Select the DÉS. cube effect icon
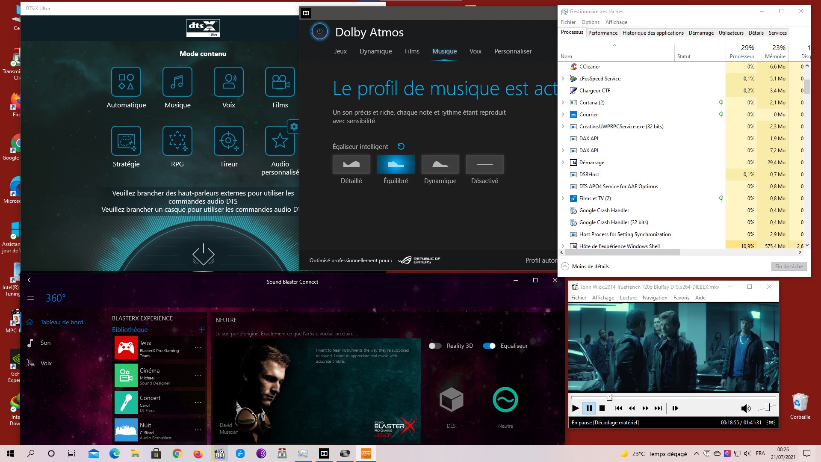 click(452, 400)
